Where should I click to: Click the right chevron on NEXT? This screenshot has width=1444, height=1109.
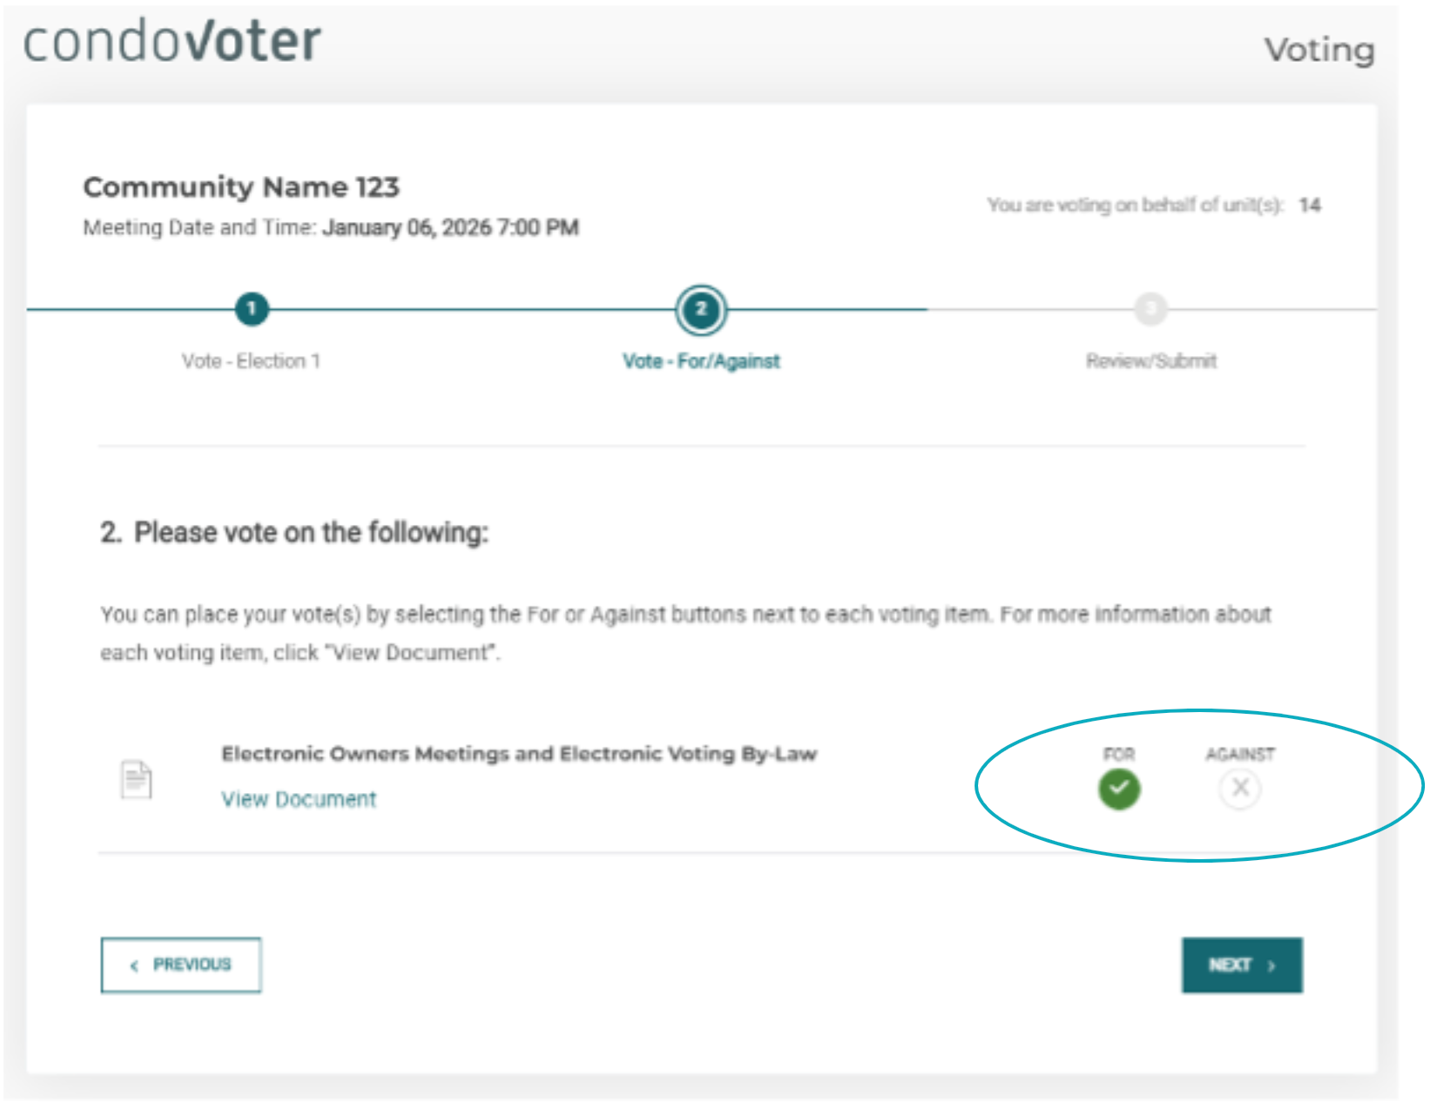pyautogui.click(x=1272, y=965)
